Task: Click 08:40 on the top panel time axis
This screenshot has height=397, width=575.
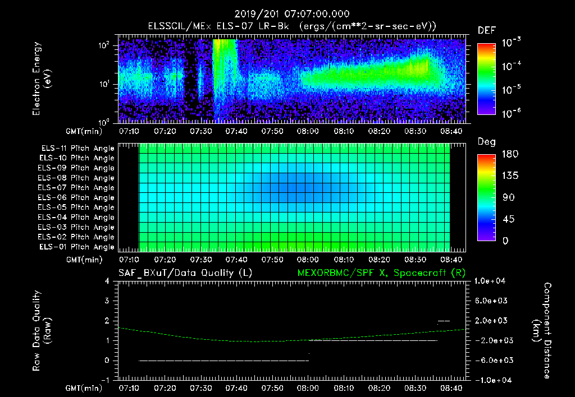Action: point(451,131)
